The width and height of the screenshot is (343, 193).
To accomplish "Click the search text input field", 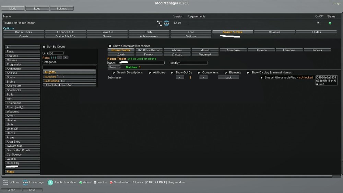I will point(136,63).
